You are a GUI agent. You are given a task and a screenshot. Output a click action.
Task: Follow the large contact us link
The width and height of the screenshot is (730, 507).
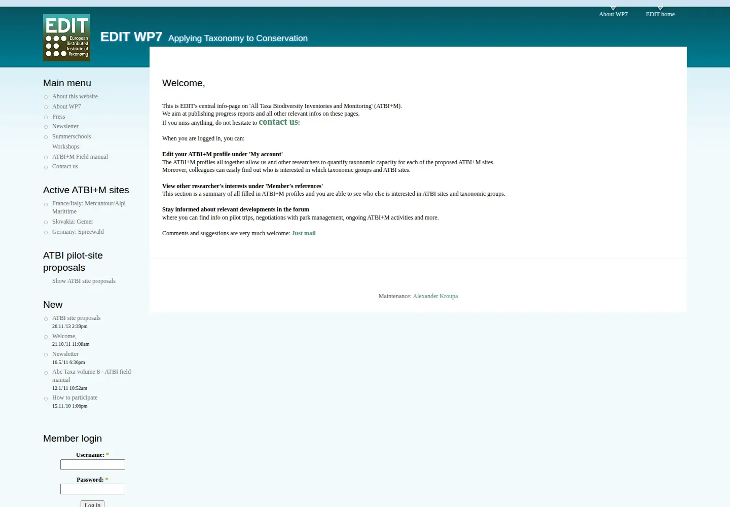pos(278,122)
